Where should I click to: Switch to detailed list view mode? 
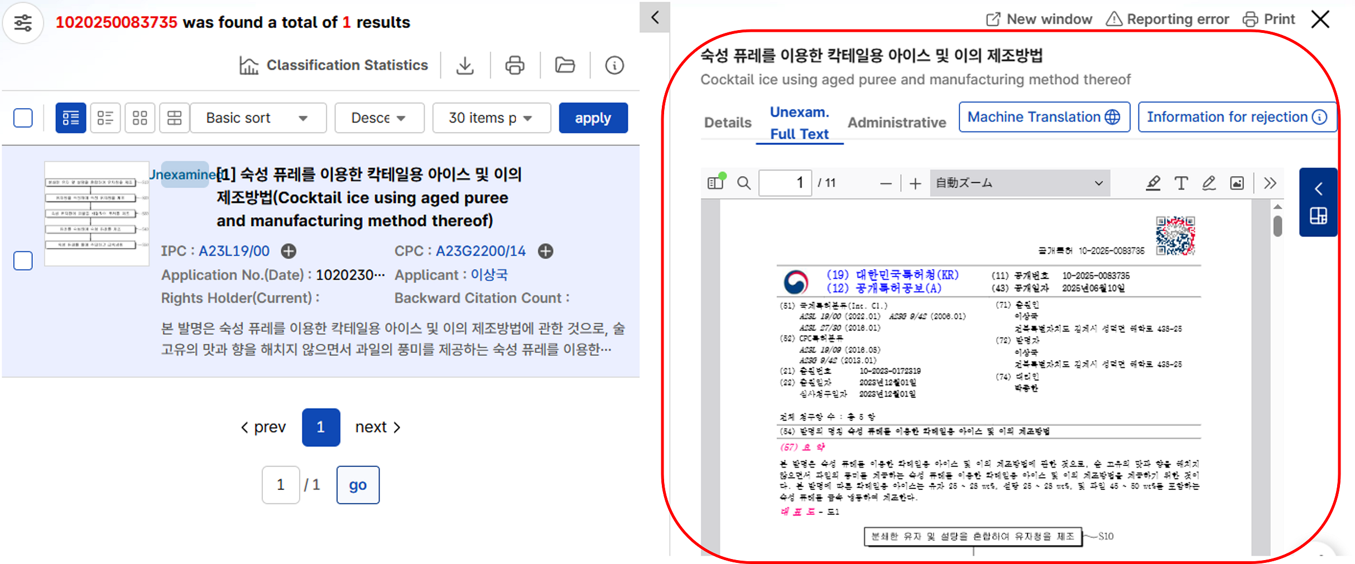click(71, 118)
